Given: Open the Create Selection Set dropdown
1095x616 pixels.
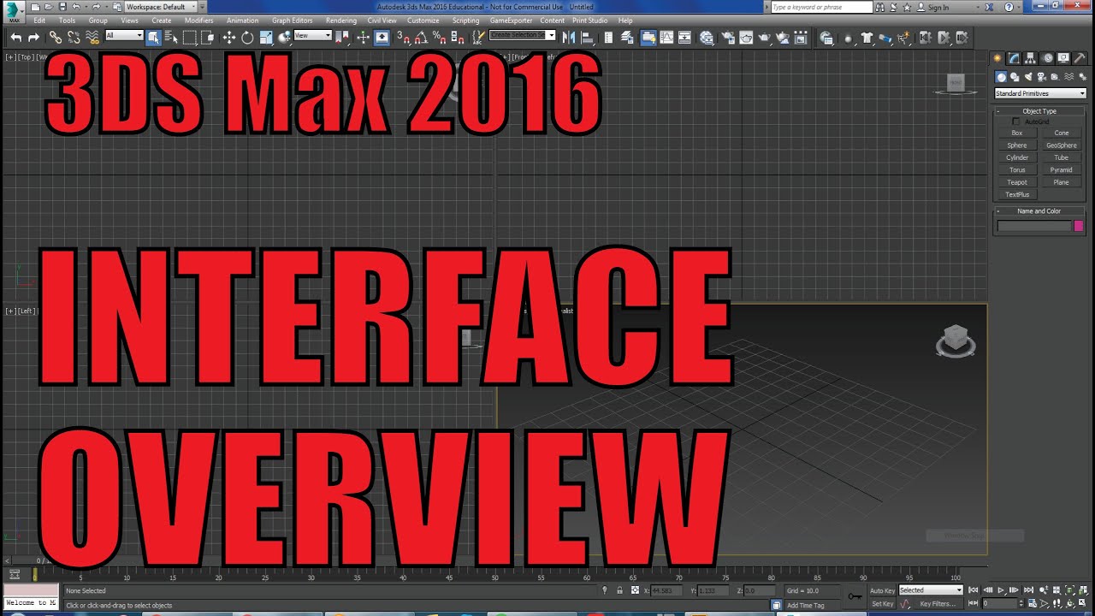Looking at the screenshot, I should pos(522,35).
